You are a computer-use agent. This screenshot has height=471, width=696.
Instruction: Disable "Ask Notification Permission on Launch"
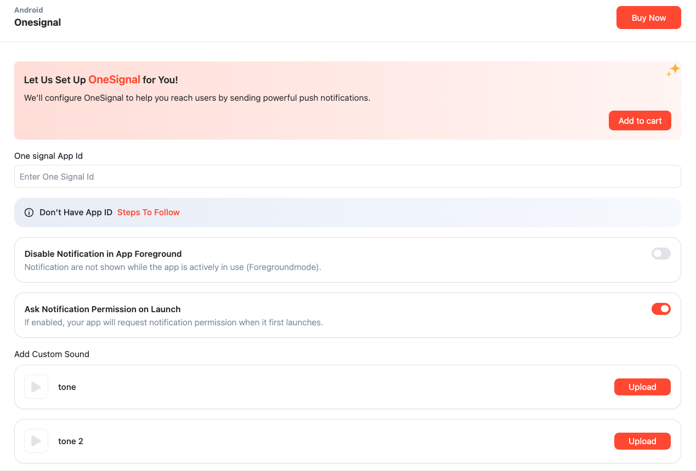click(x=661, y=309)
